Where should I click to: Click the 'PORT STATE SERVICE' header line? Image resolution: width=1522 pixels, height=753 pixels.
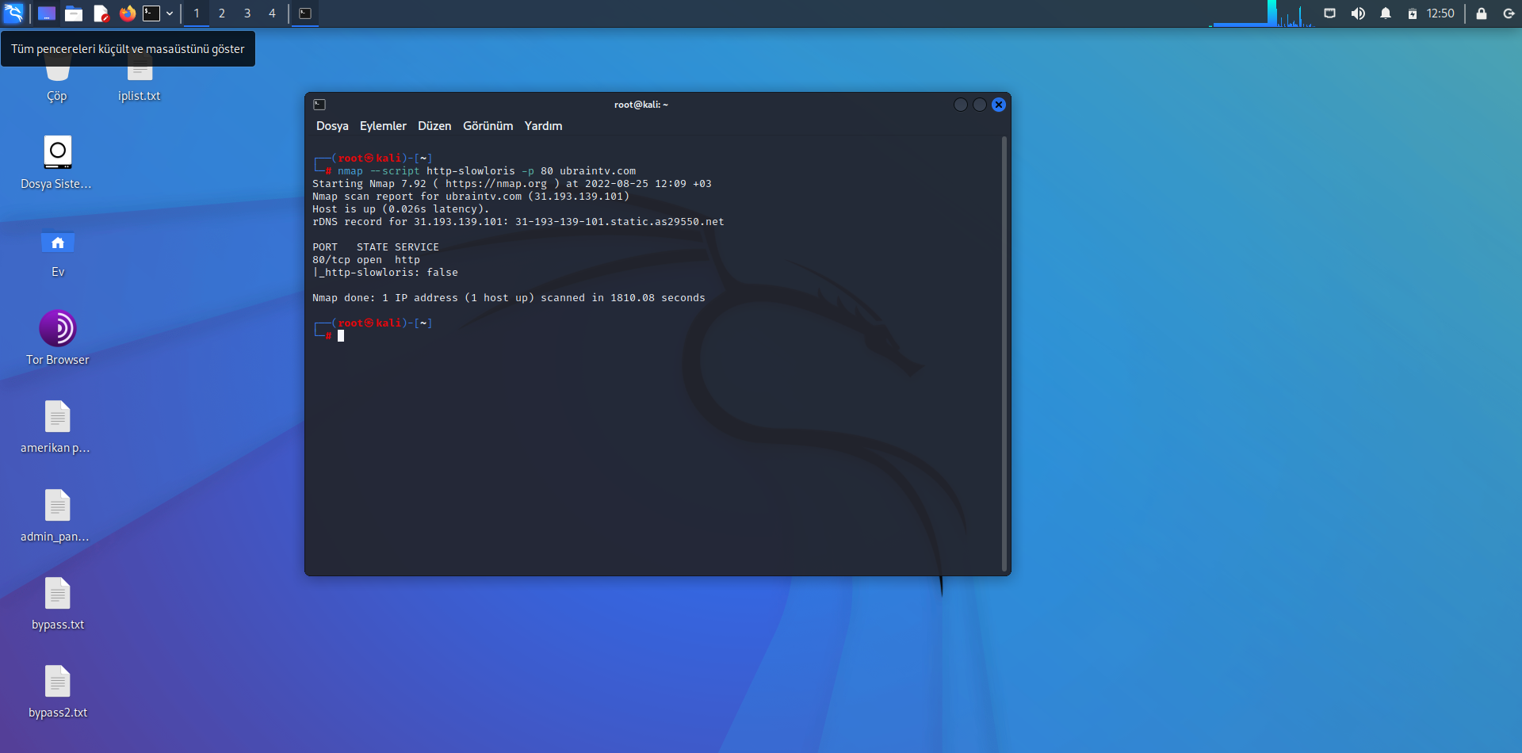(x=376, y=247)
